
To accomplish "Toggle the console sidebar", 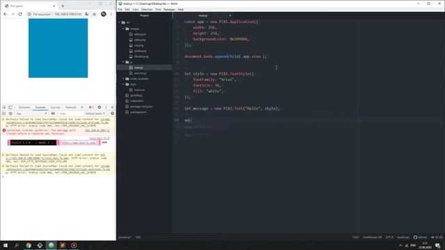I will (x=4, y=114).
